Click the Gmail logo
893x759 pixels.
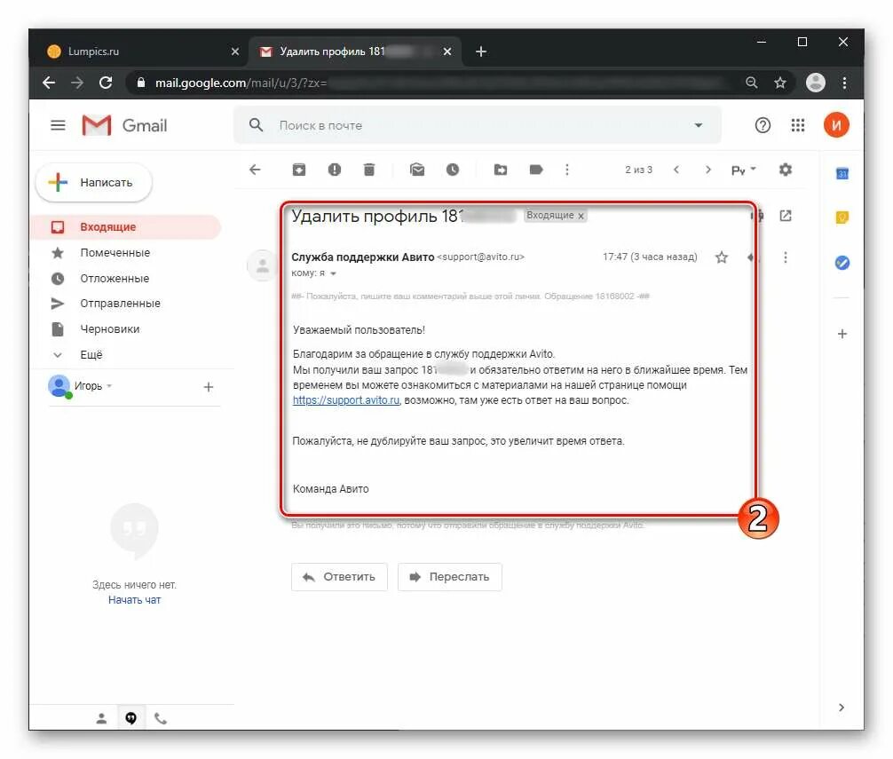[125, 125]
